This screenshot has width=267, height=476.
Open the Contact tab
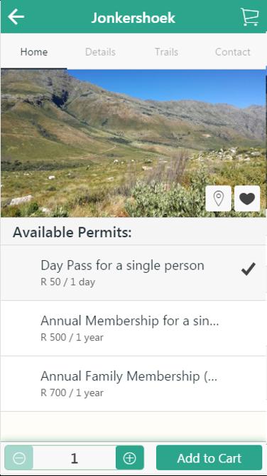click(x=233, y=52)
